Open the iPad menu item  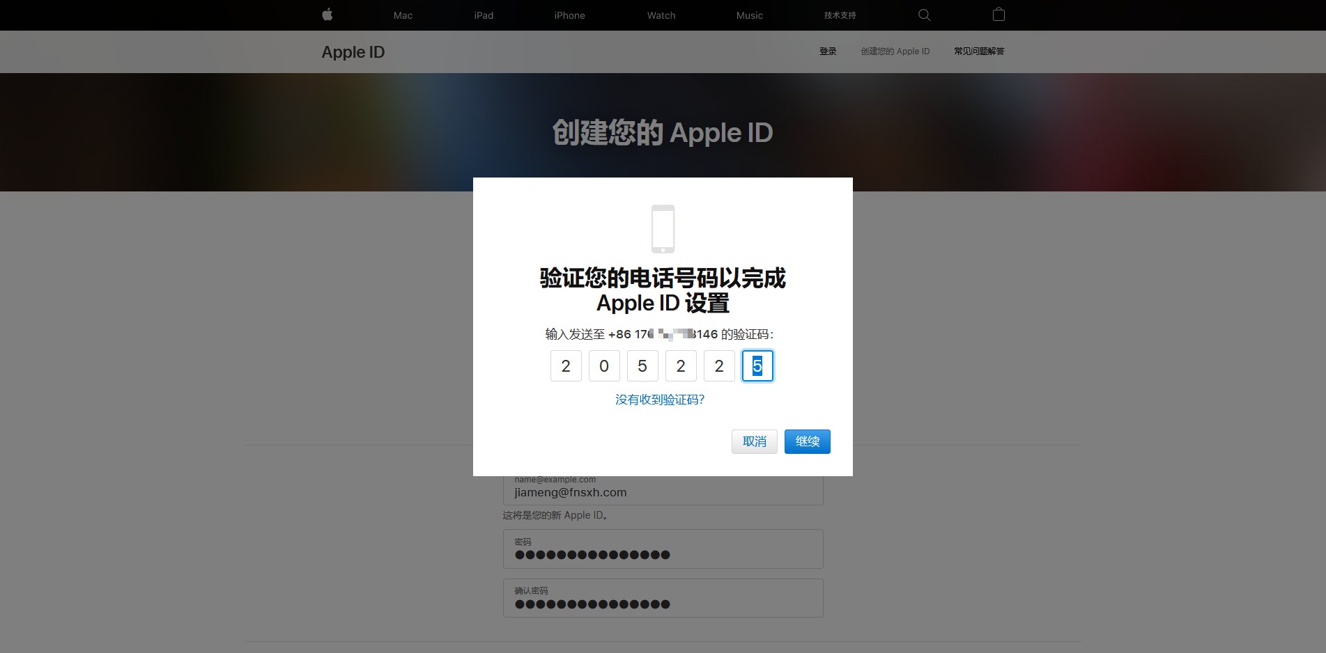[x=484, y=15]
